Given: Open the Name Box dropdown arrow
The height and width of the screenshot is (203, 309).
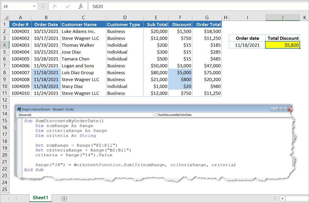Looking at the screenshot, I should coord(34,6).
